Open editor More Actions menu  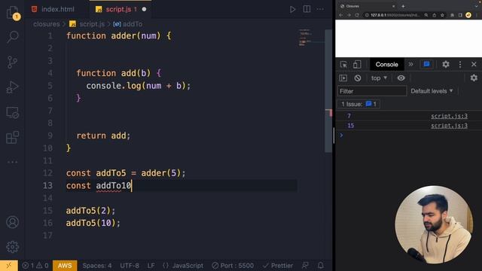tap(320, 9)
